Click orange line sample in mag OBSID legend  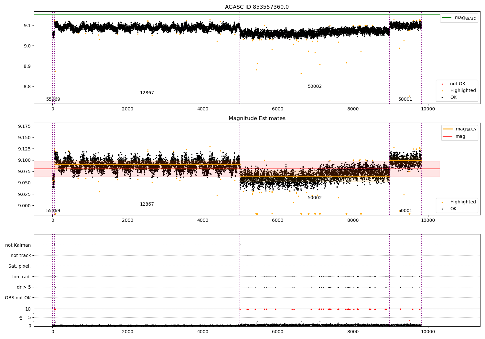pyautogui.click(x=447, y=129)
